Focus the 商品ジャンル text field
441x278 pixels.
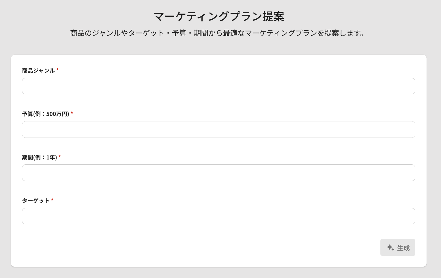point(218,86)
